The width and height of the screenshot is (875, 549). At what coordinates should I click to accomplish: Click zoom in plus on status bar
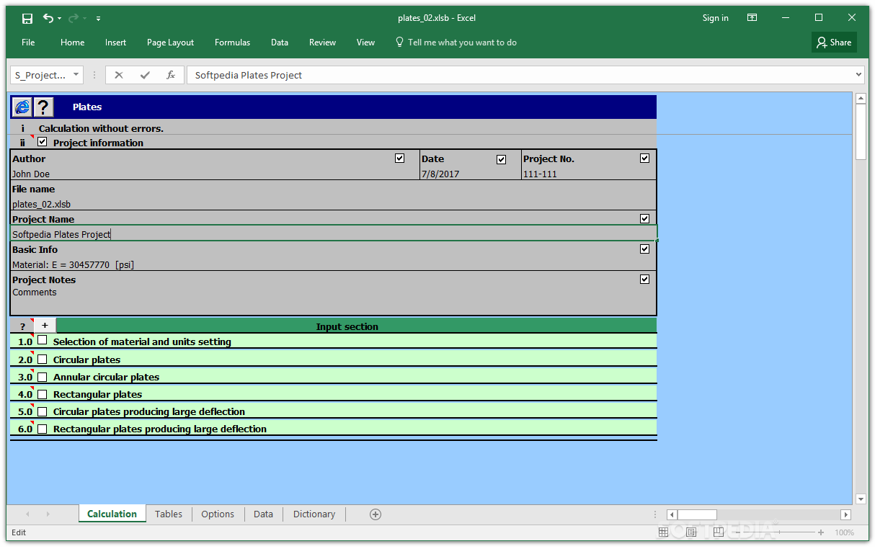[x=821, y=532]
